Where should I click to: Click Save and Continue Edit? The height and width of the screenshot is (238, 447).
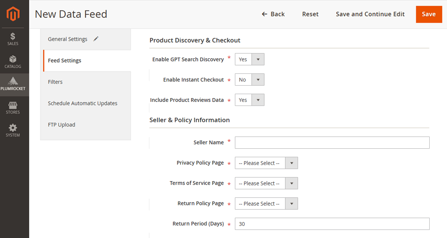point(370,14)
